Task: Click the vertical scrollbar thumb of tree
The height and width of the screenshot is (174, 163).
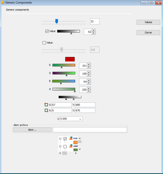Action: tap(80, 142)
